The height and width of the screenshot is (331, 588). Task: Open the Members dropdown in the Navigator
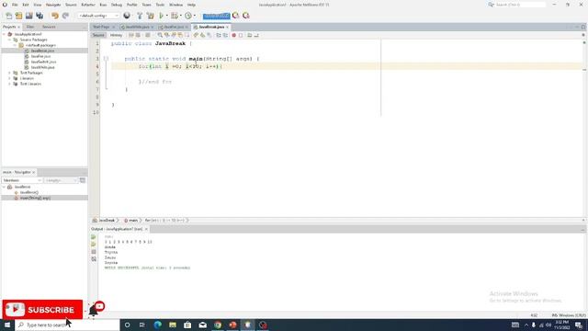tap(22, 180)
